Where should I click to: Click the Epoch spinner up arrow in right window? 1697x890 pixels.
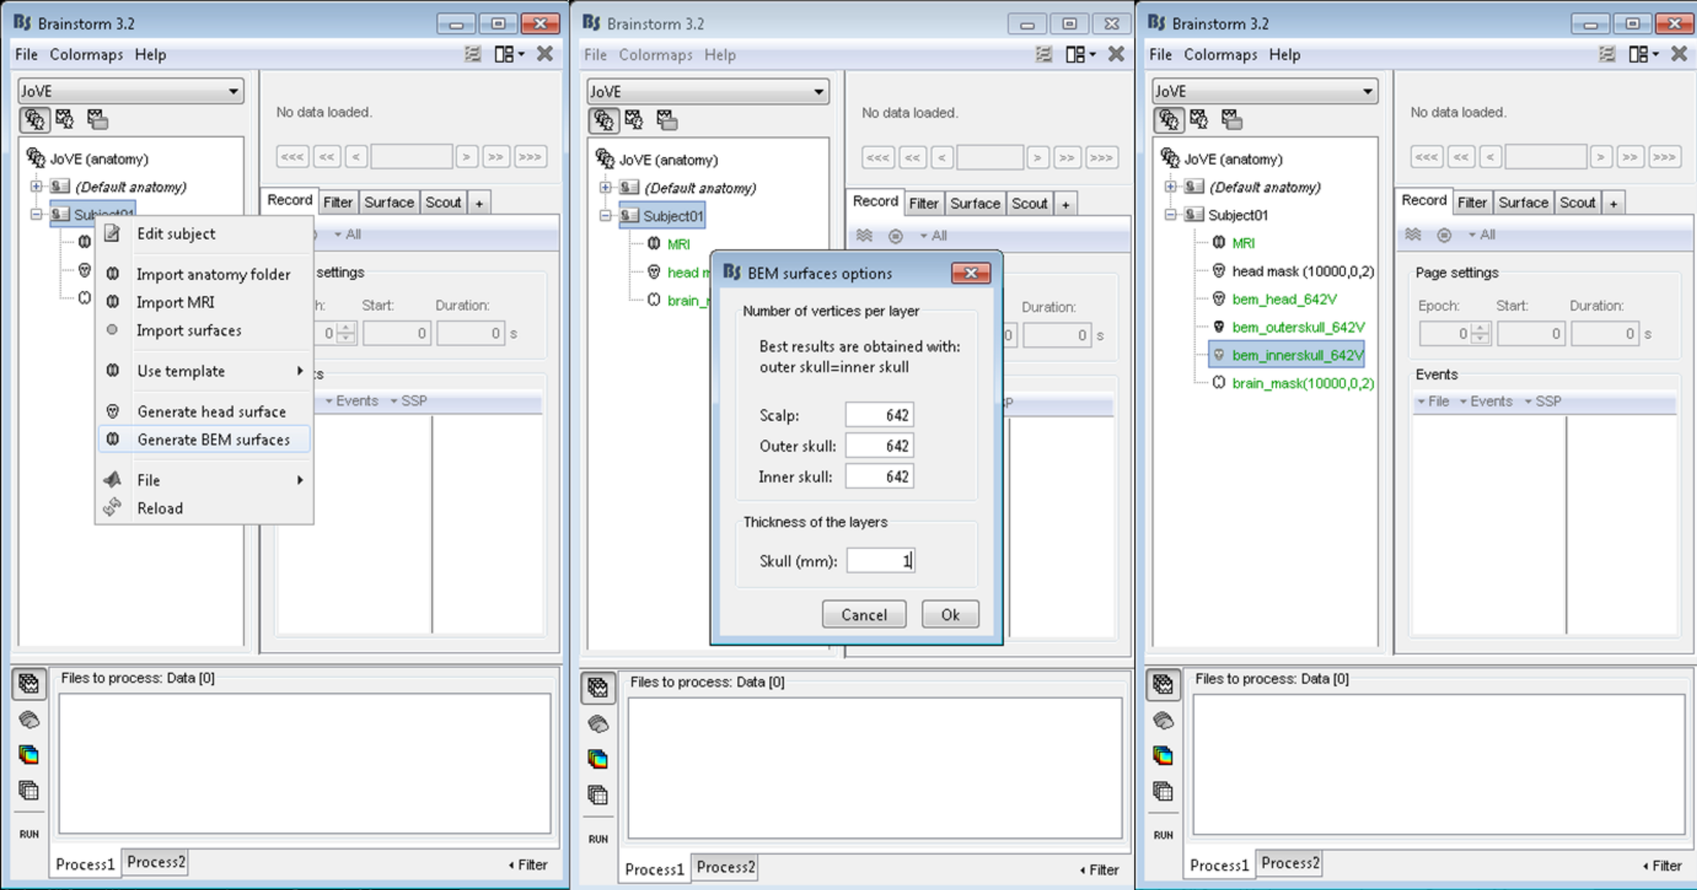1480,329
